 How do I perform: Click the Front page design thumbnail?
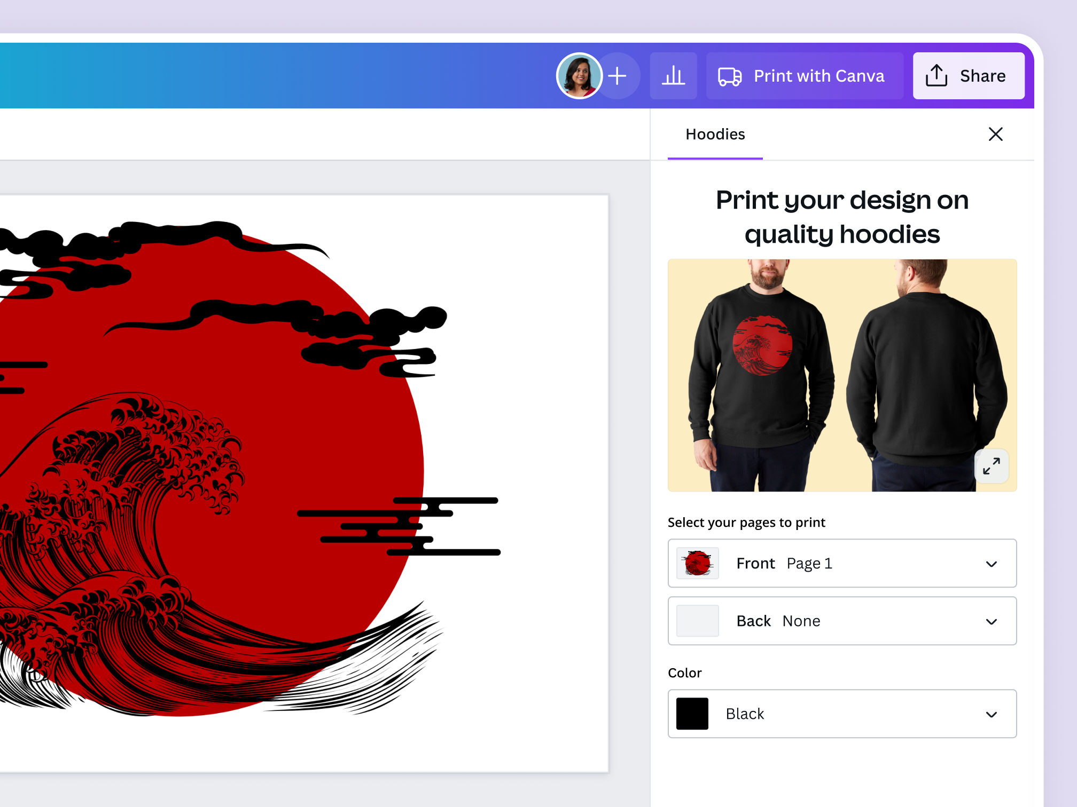click(x=698, y=563)
